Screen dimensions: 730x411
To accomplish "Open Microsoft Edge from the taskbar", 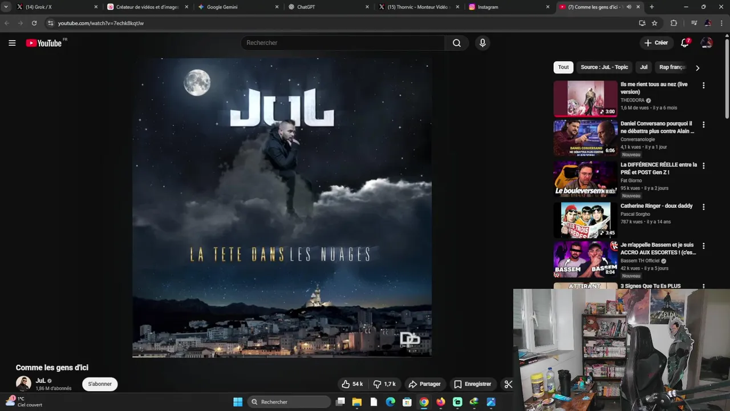I will point(391,402).
